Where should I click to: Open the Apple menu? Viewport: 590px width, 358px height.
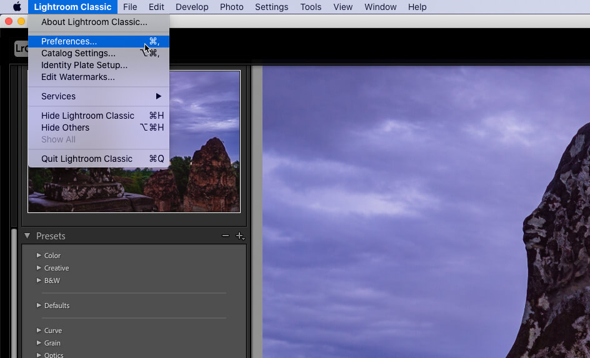coord(17,7)
